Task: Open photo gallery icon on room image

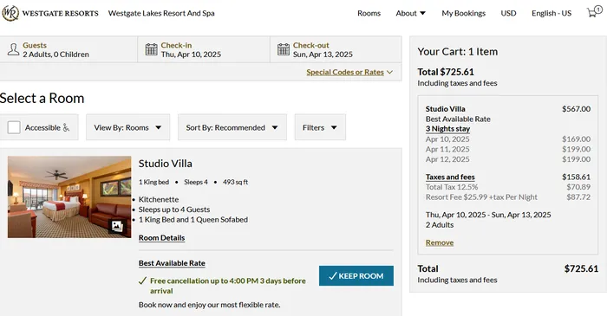Action: pyautogui.click(x=117, y=226)
